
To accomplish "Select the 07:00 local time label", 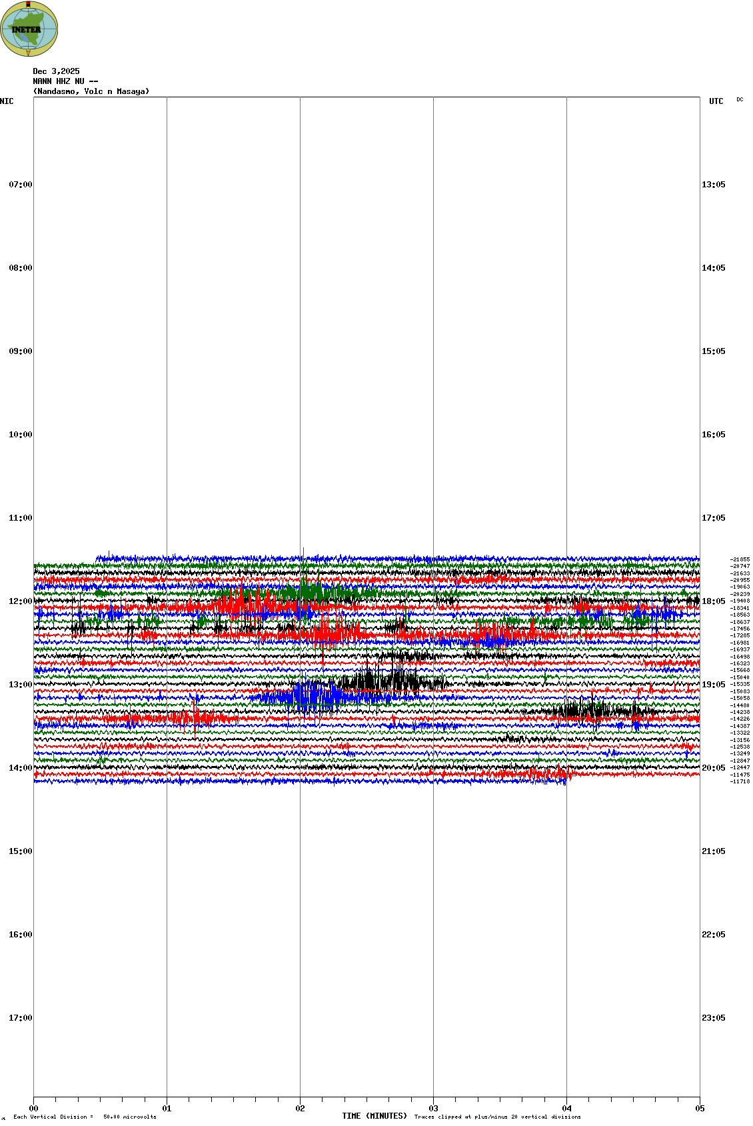I will (x=20, y=185).
